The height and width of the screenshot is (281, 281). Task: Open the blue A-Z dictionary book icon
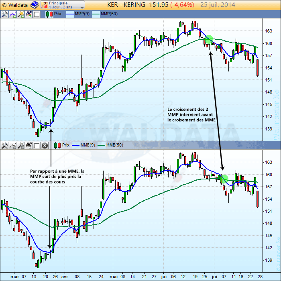tap(35, 5)
